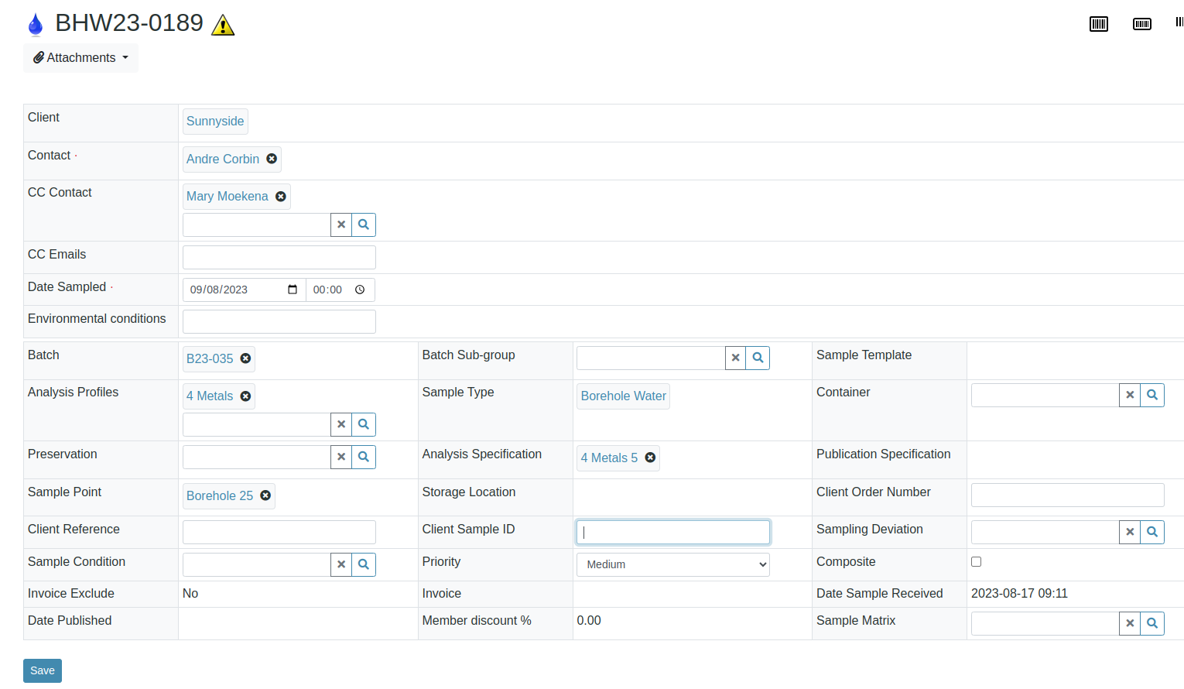Click the small barcode sticker icon
The image size is (1184, 689).
pyautogui.click(x=1141, y=24)
